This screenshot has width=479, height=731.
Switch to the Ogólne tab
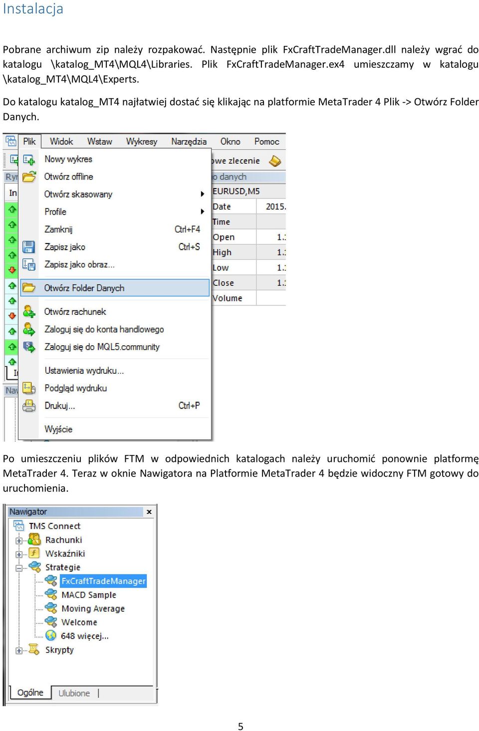30,693
